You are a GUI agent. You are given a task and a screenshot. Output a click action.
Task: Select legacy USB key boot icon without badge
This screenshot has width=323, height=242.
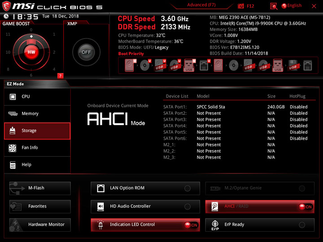(278, 65)
